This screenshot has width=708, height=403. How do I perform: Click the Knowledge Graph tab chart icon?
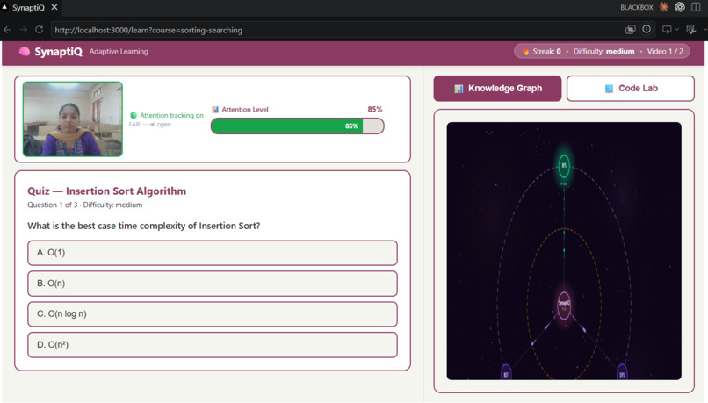pyautogui.click(x=459, y=89)
